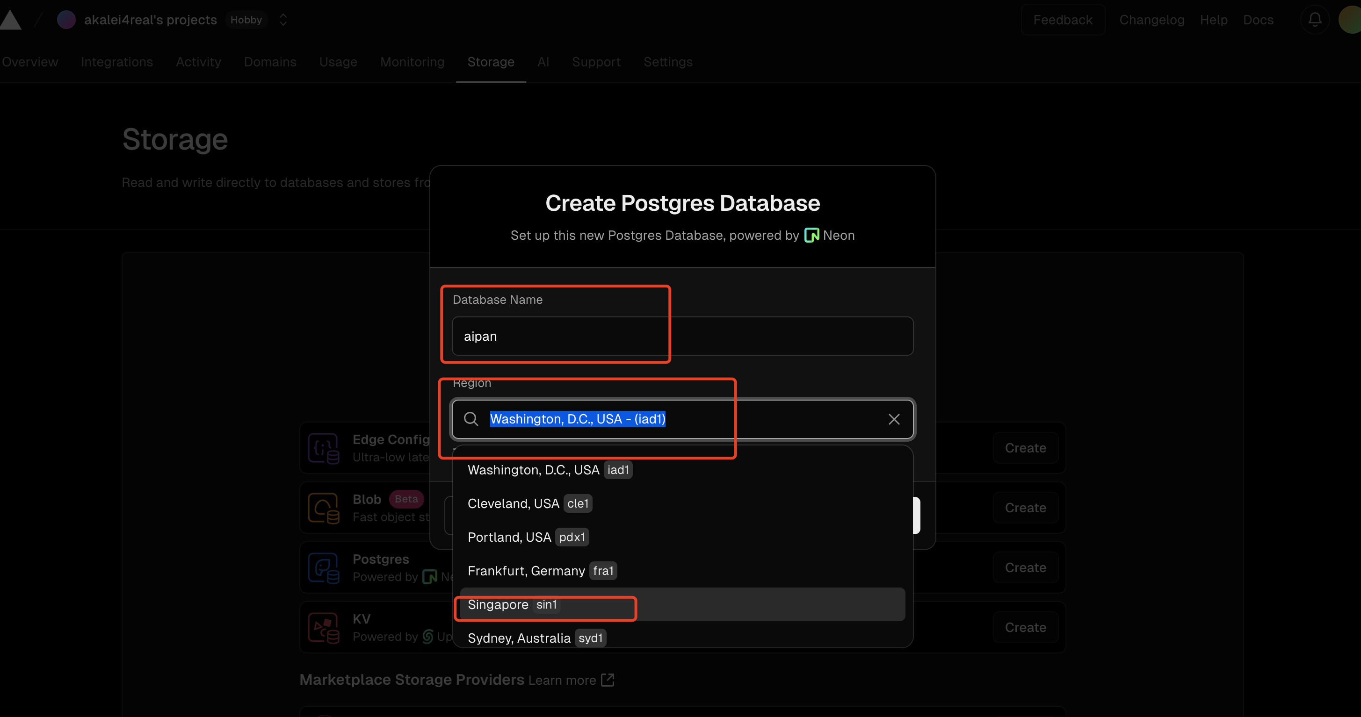1361x717 pixels.
Task: Click the Create Postgres Database dialog title
Action: (682, 203)
